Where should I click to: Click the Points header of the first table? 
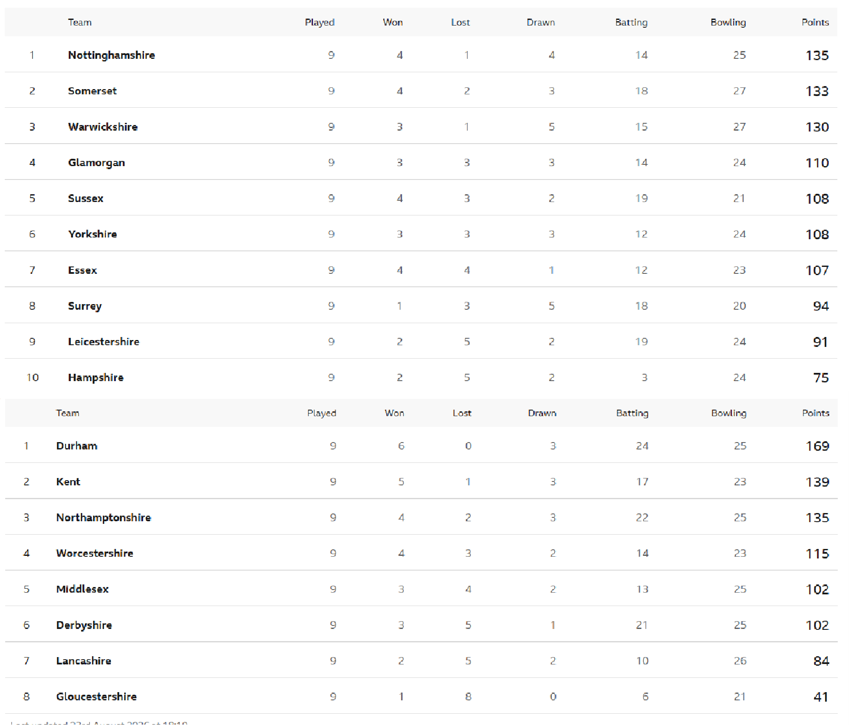point(815,22)
